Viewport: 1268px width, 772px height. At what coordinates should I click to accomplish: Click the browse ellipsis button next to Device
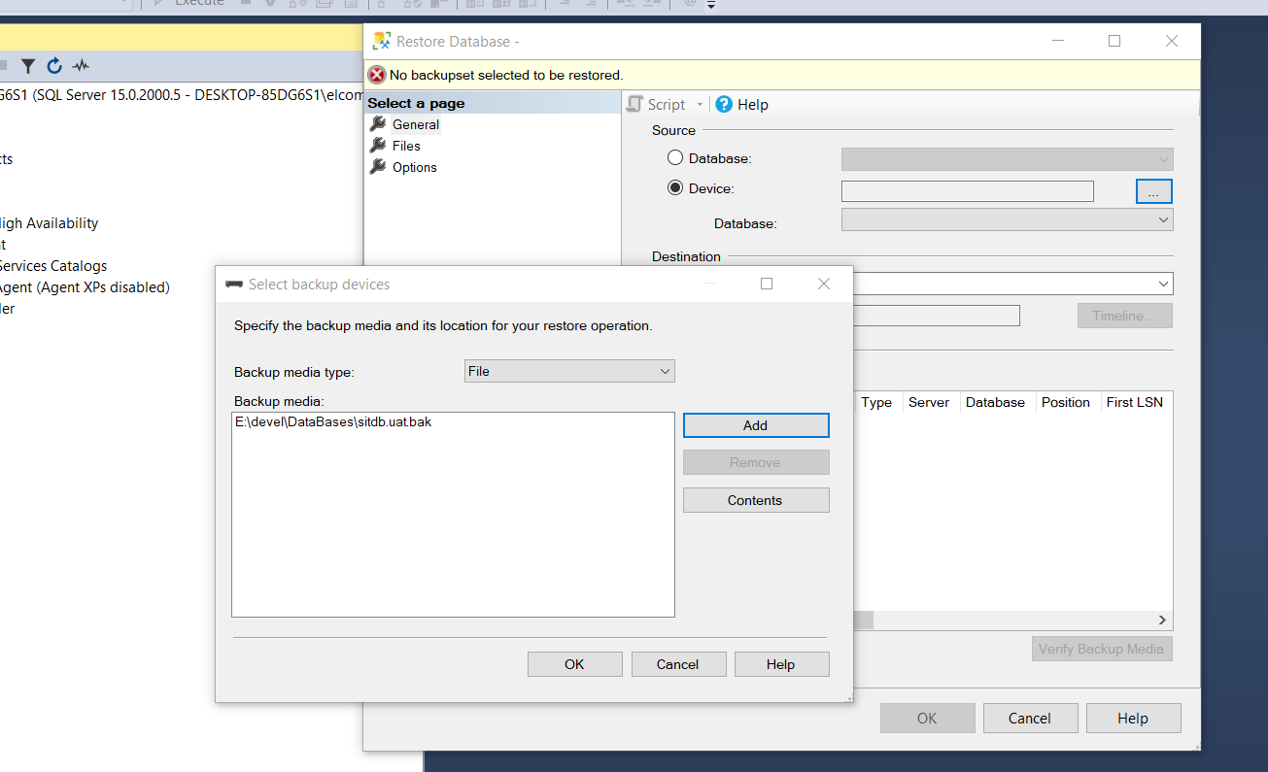pyautogui.click(x=1153, y=192)
